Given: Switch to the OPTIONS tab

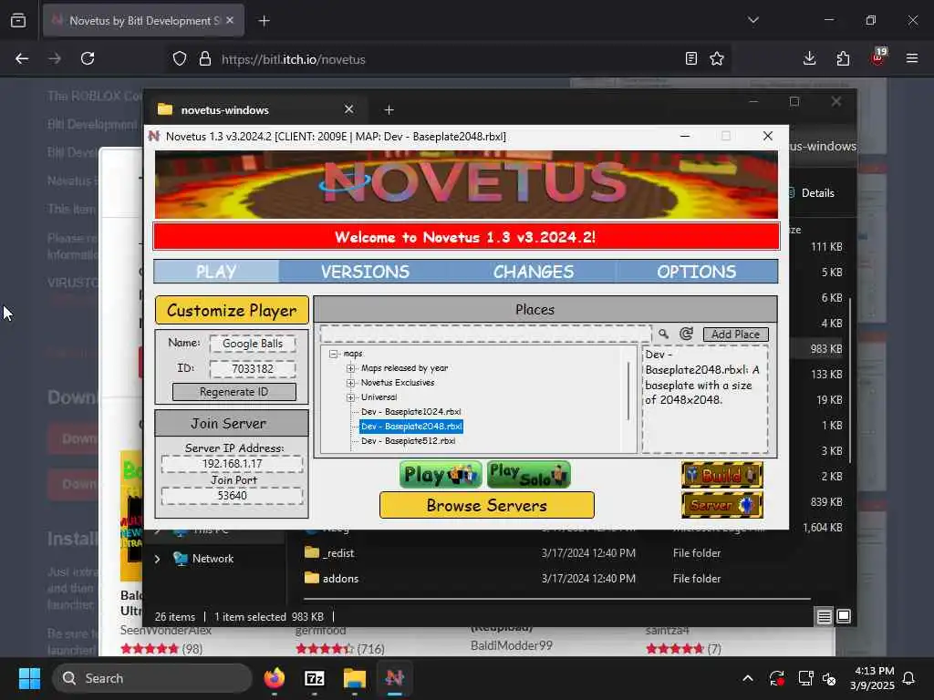Looking at the screenshot, I should (x=696, y=272).
